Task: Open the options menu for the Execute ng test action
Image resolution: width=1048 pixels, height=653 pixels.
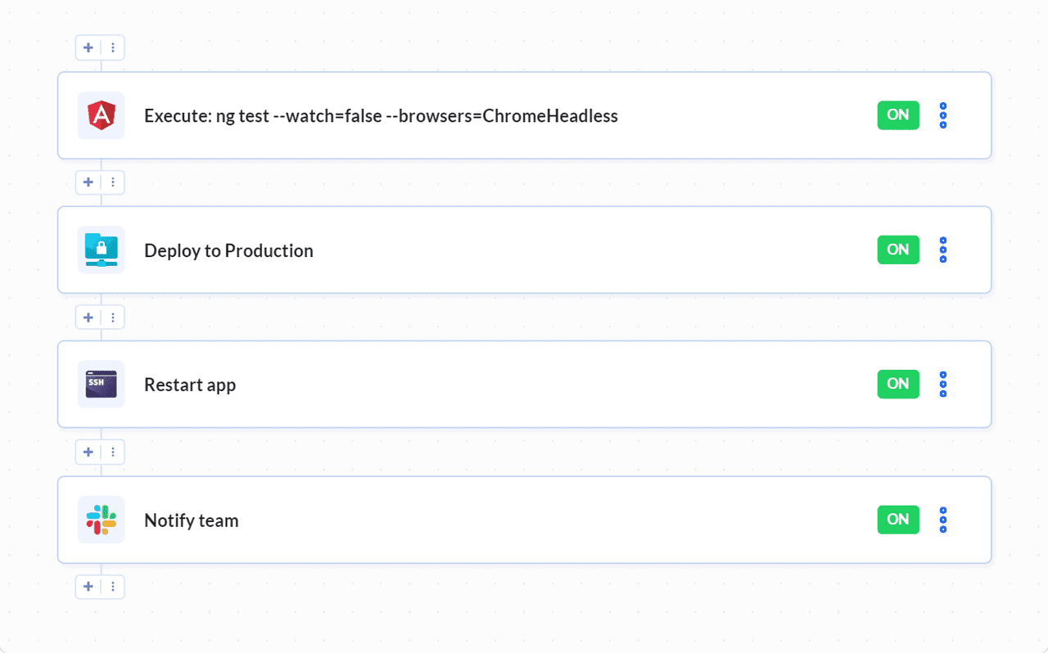Action: coord(943,115)
